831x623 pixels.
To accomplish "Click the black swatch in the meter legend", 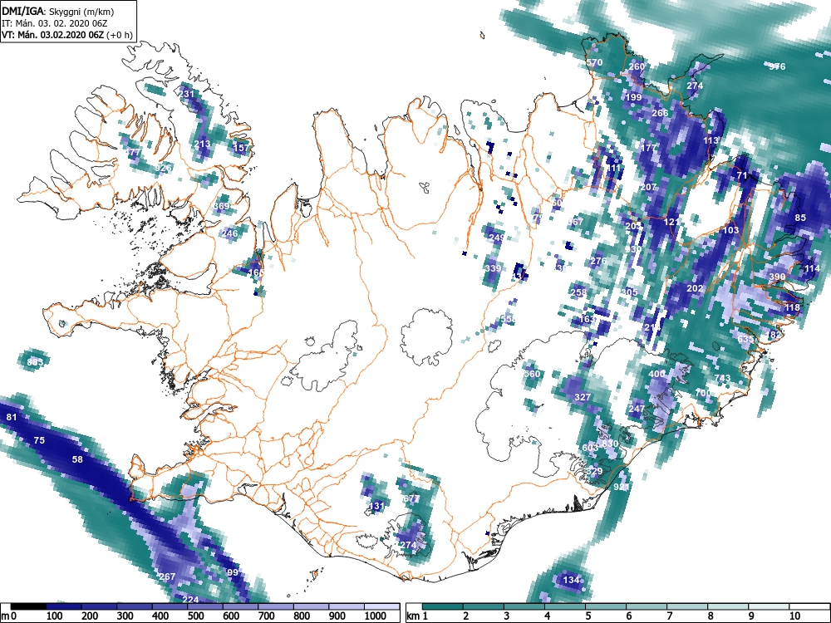I will pos(28,606).
